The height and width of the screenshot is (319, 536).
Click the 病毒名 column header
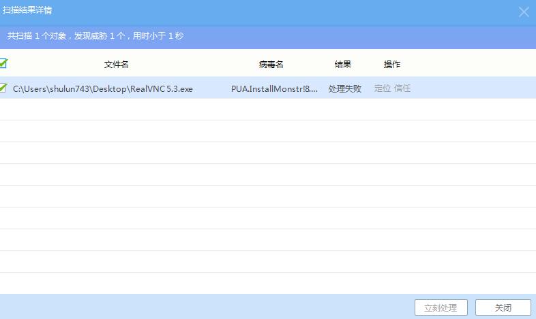pos(271,64)
